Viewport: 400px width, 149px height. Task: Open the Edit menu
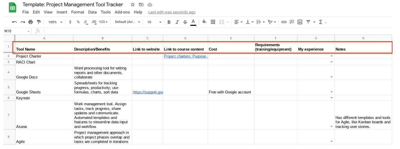pyautogui.click(x=36, y=12)
